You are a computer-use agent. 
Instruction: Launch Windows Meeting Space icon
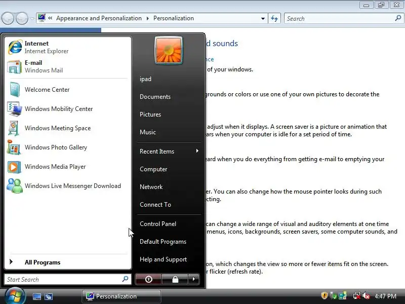(x=14, y=128)
